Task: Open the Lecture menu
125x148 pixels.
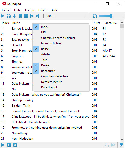Action: tap(30, 10)
